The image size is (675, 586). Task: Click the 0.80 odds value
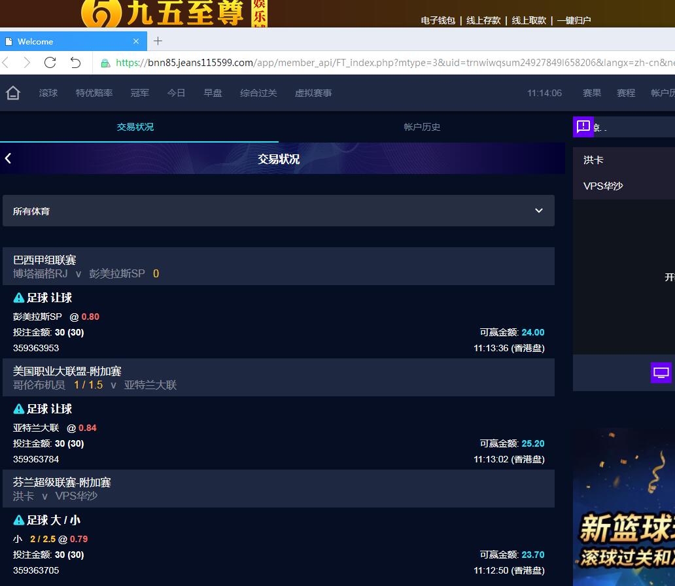click(90, 317)
